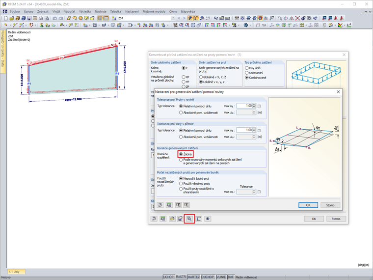This screenshot has width=373, height=280.
Task: Expand the new node tool dropdown arrow
Action: 10,25
